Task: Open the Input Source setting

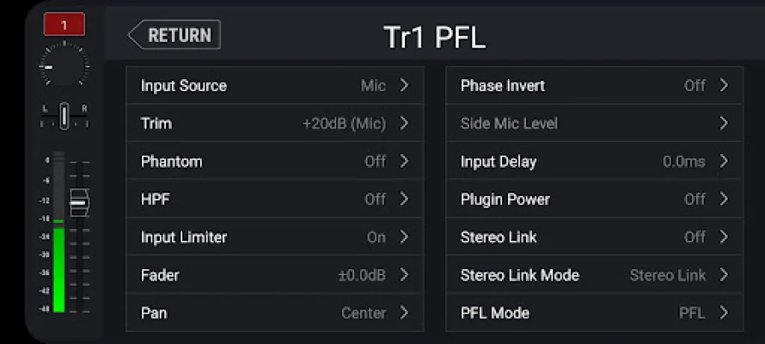Action: 274,86
